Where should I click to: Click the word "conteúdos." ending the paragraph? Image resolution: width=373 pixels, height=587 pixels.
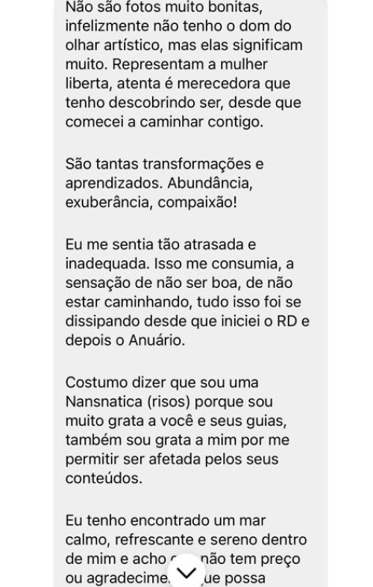(104, 479)
